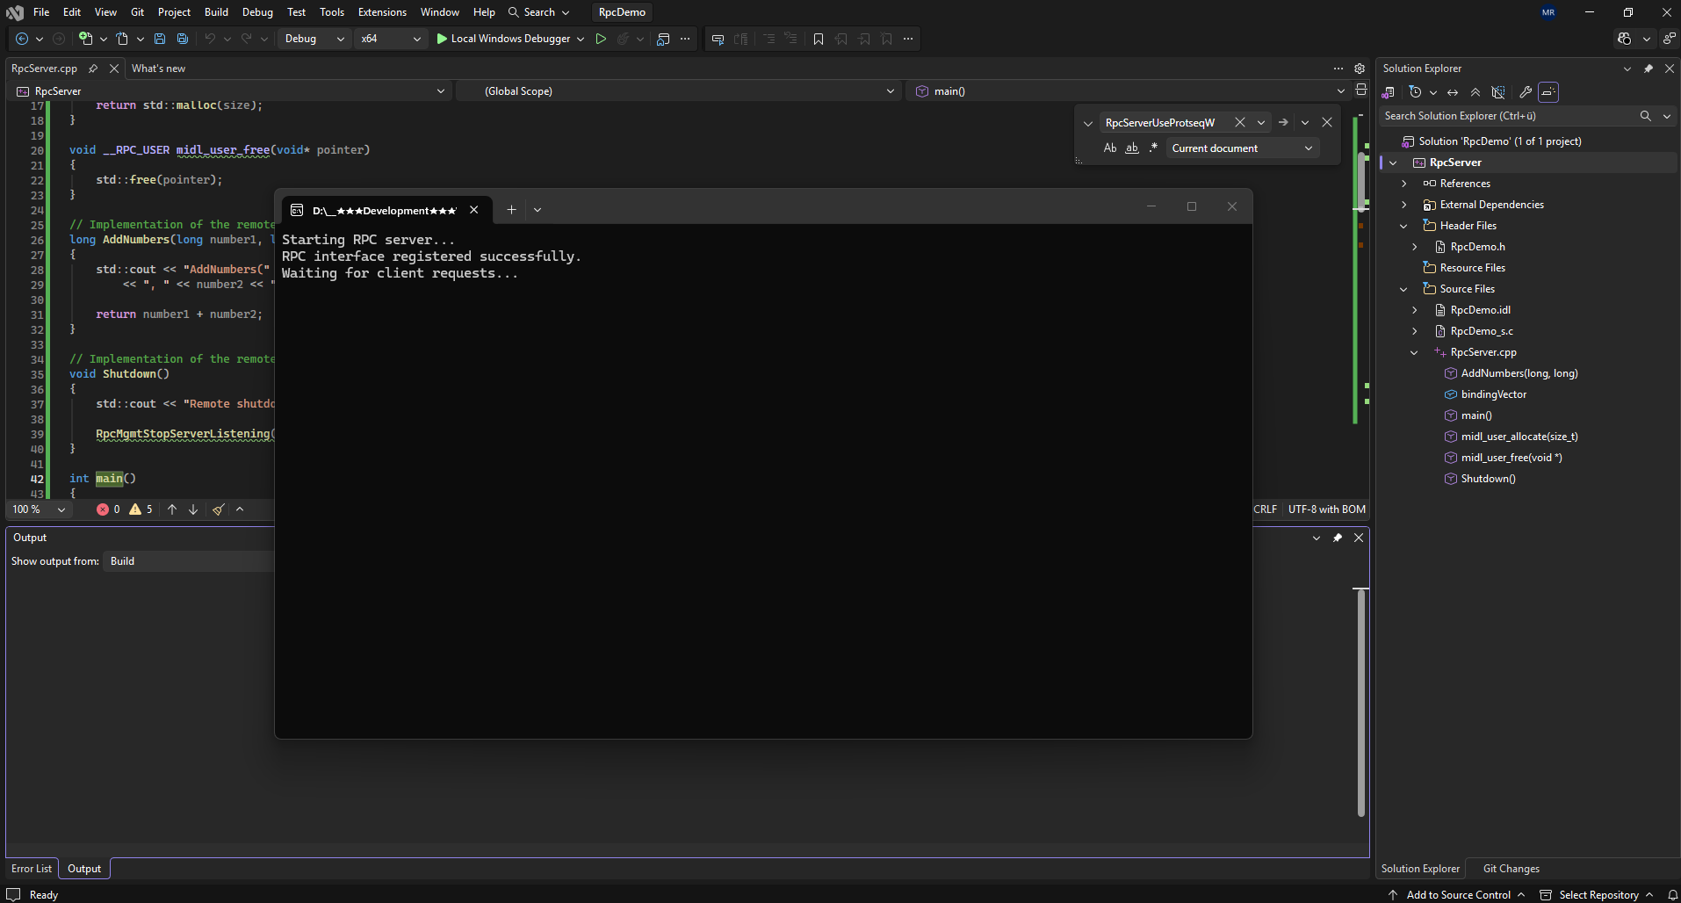Open the 100 % zoom dropdown
This screenshot has height=903, width=1681.
[x=39, y=509]
